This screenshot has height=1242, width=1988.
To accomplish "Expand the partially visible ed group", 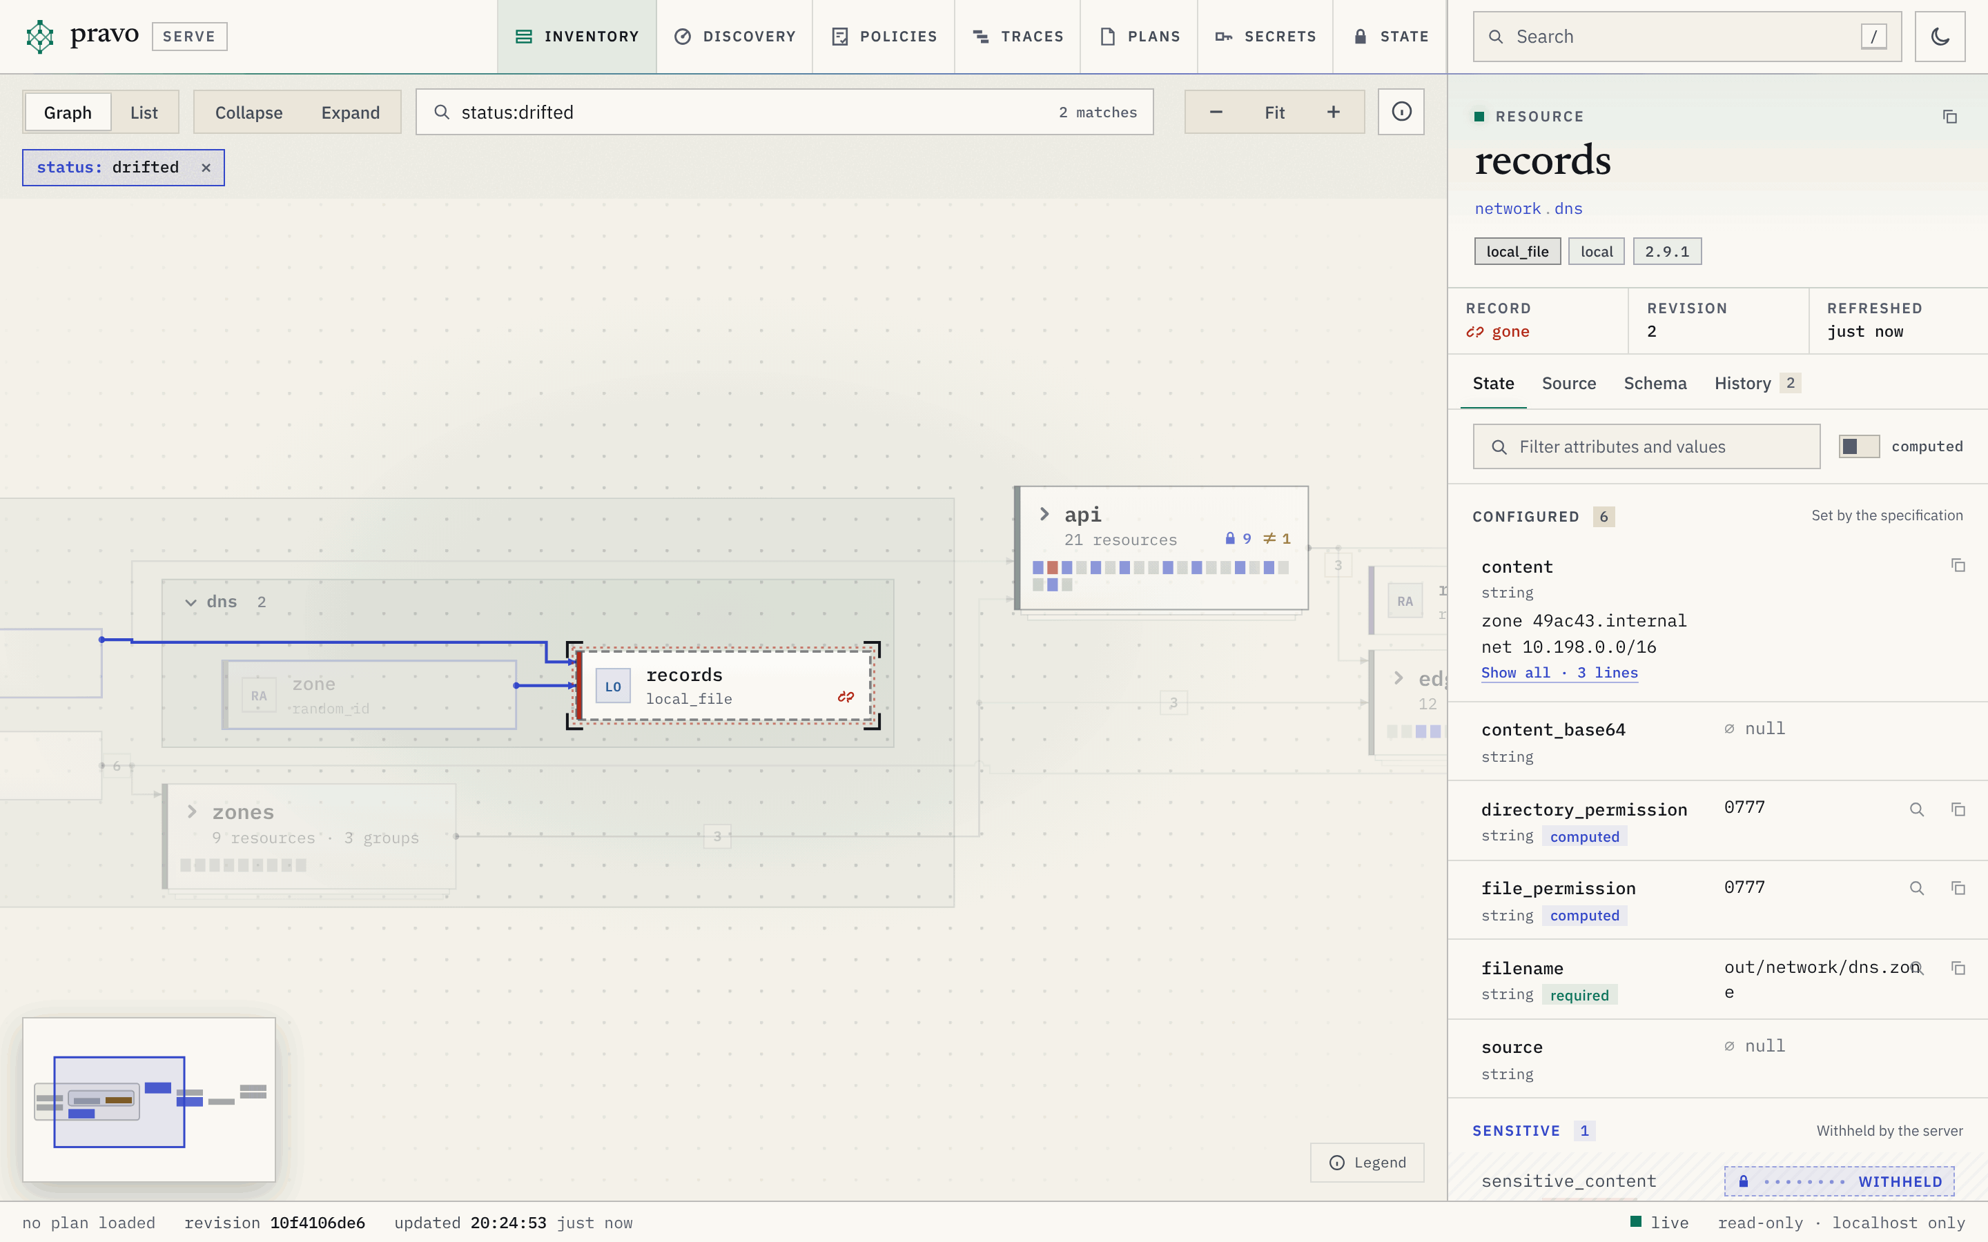I will (1399, 678).
